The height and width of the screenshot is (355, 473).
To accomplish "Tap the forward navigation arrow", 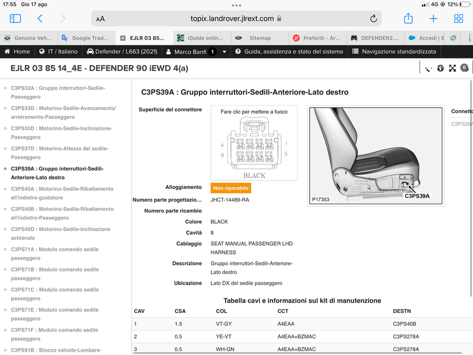I will tap(63, 19).
